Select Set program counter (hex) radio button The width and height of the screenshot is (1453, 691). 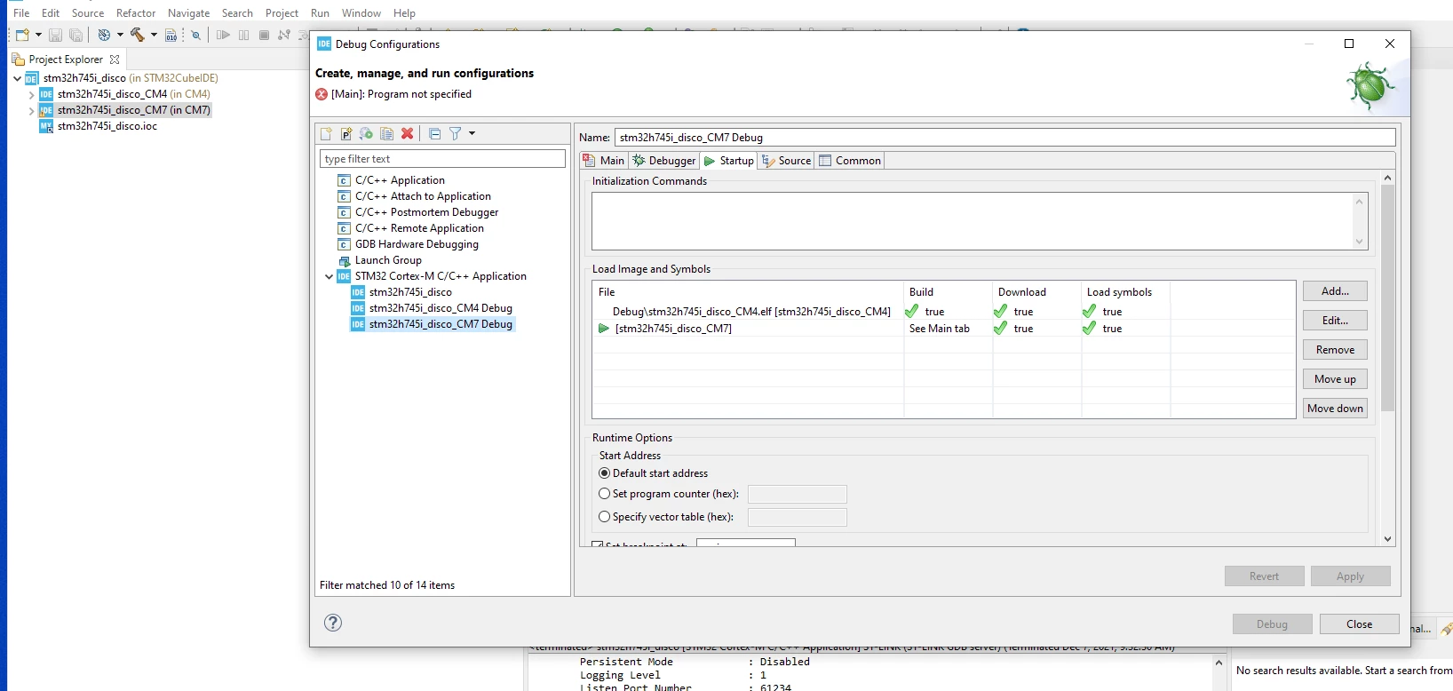[605, 494]
